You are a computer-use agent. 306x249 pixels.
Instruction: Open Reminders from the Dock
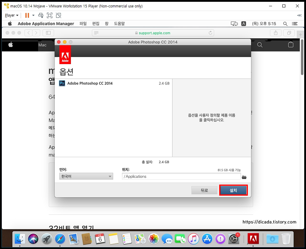pos(127,239)
